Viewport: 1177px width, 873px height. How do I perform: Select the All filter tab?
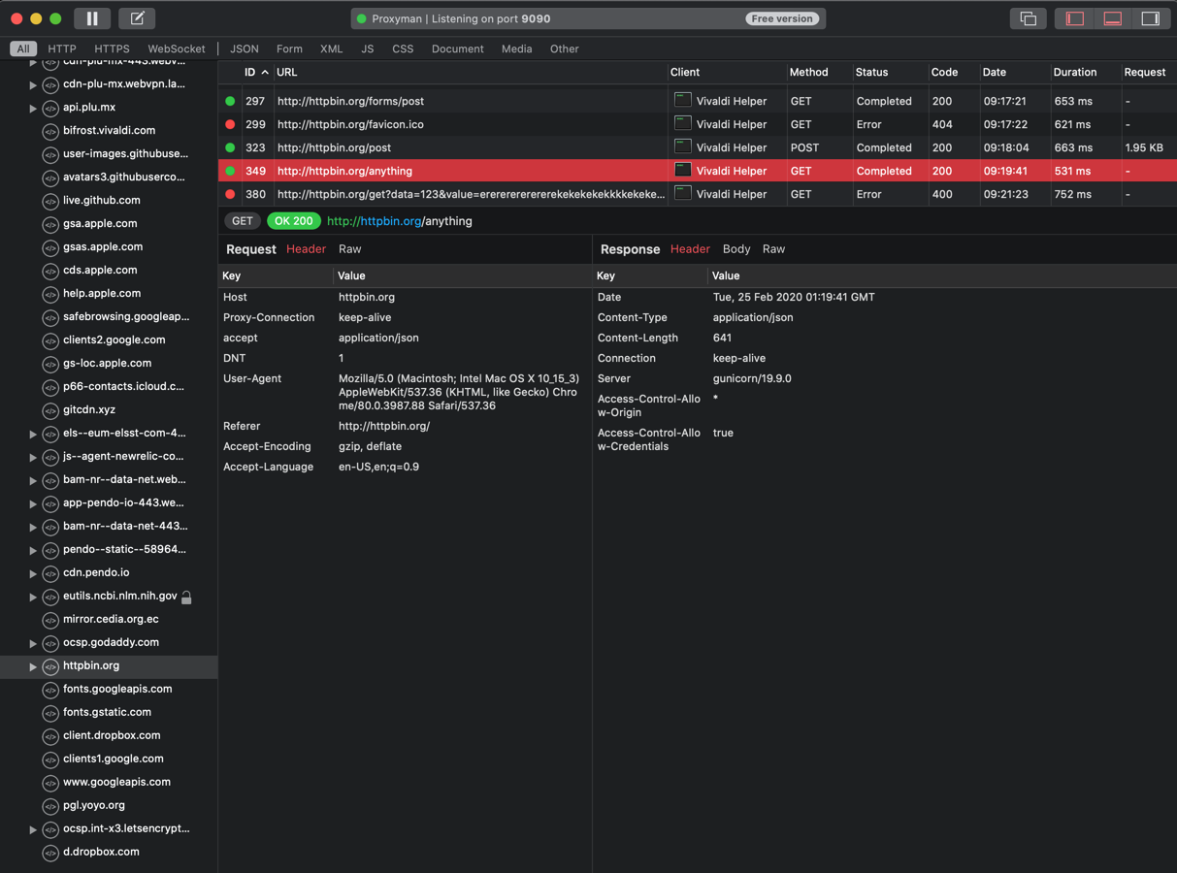(23, 48)
